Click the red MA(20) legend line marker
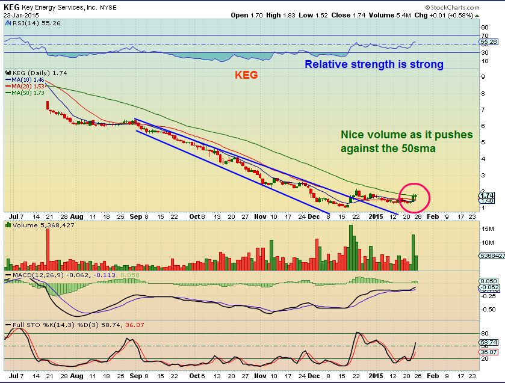The image size is (505, 383). pos(8,86)
